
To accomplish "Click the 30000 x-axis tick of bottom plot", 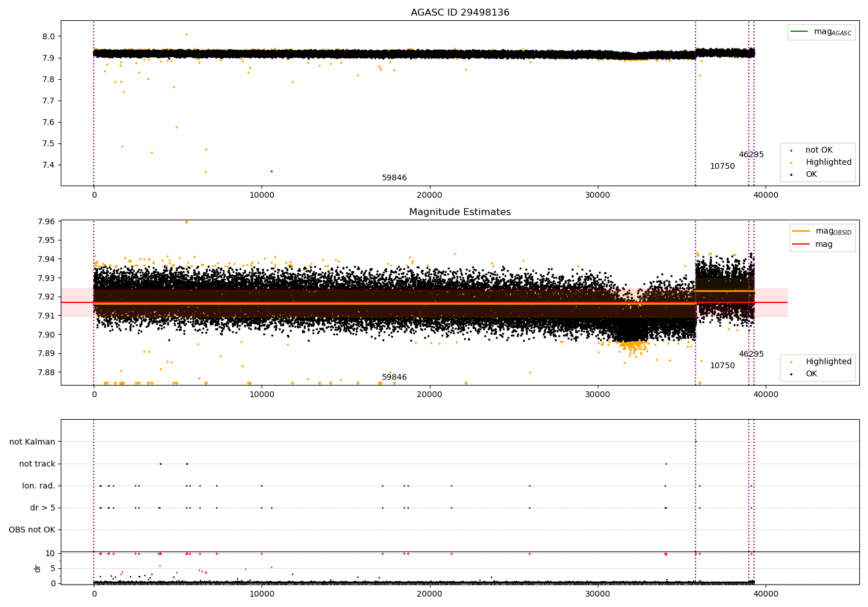I will pyautogui.click(x=598, y=594).
